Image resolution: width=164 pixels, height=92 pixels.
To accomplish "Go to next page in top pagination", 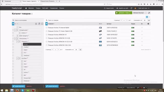I will point(127,20).
